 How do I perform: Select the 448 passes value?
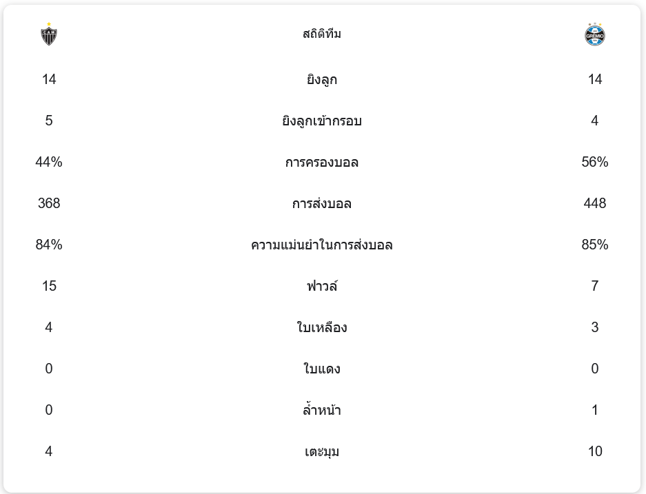[595, 203]
